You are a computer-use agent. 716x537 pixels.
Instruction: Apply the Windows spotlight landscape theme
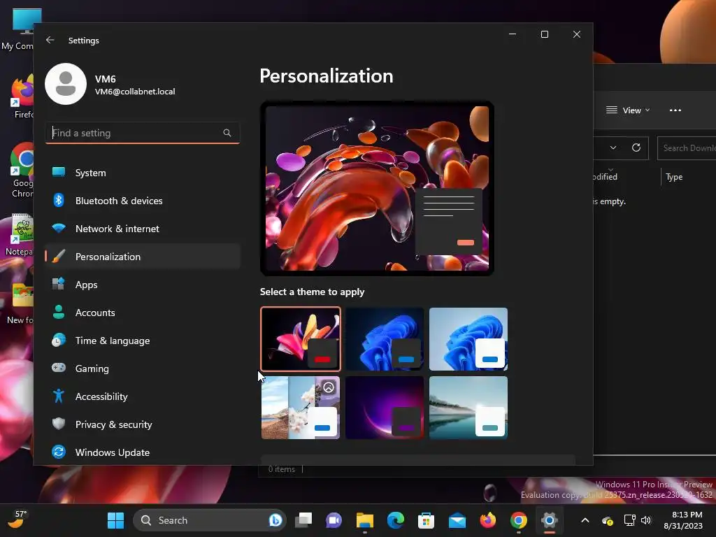(x=301, y=408)
